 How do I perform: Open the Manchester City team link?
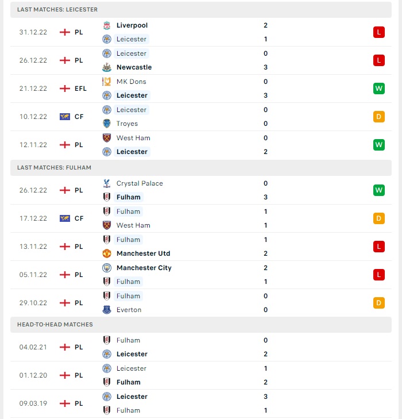pos(144,268)
